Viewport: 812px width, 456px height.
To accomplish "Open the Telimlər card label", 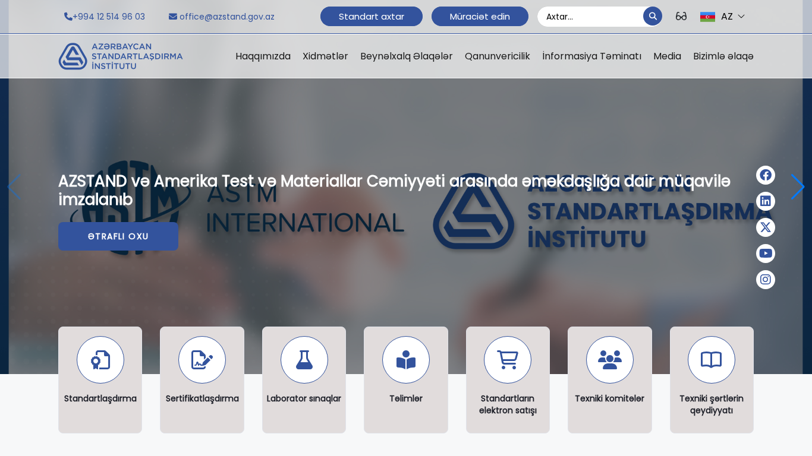I will click(x=406, y=398).
